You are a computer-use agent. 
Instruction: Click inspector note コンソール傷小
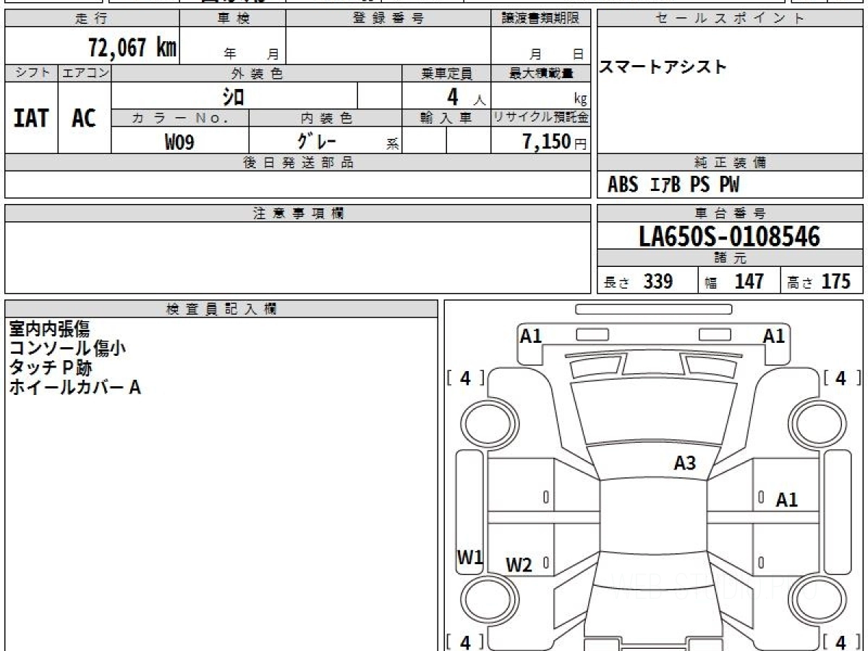tap(67, 348)
